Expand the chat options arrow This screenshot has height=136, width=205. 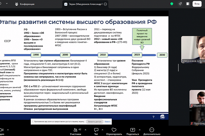[x=102, y=130]
